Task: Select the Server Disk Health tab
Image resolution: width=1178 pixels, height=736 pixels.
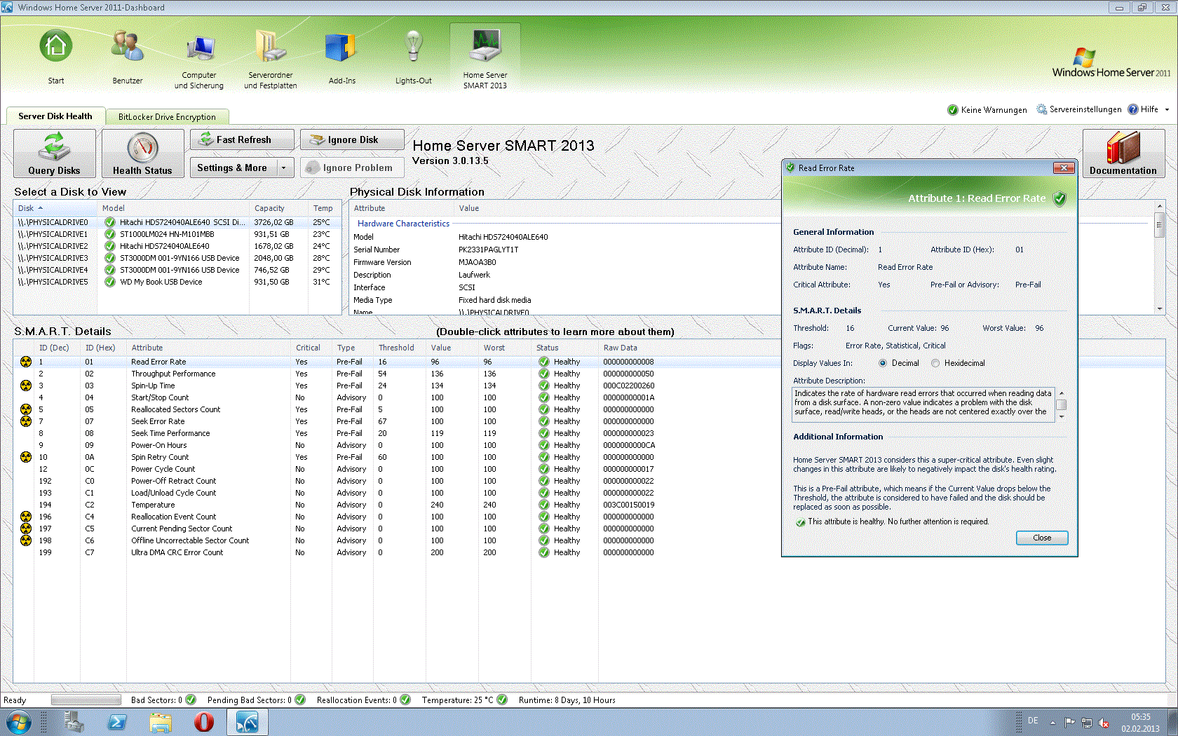Action: [x=55, y=116]
